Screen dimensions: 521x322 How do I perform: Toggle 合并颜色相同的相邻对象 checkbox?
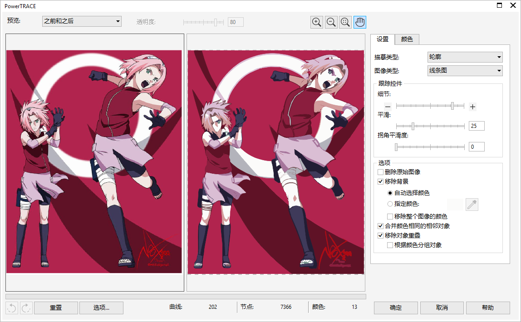[x=381, y=226]
